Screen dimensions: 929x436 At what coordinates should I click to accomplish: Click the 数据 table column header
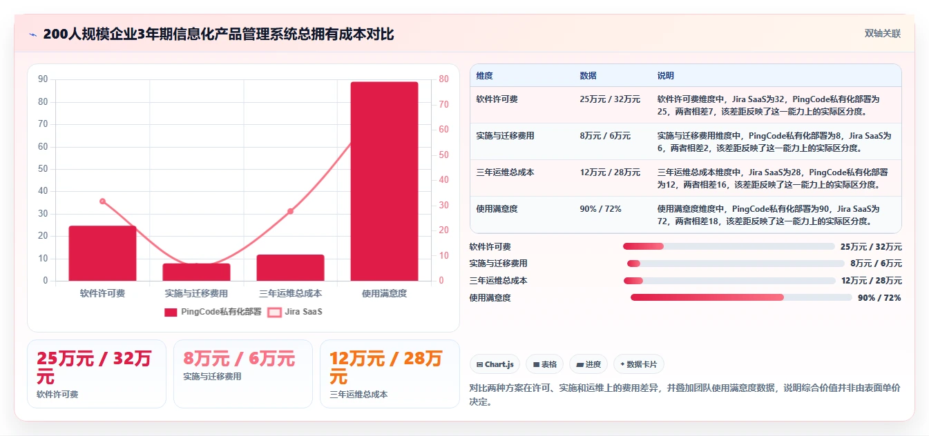[x=588, y=76]
